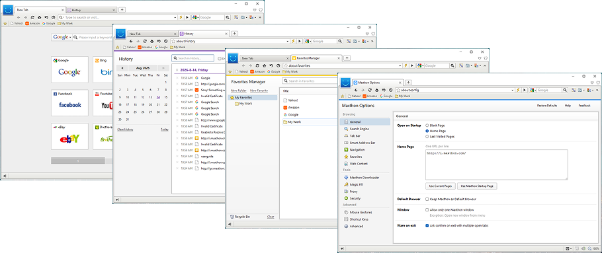Click Reload icon in the New Tab window toolbar

32,18
